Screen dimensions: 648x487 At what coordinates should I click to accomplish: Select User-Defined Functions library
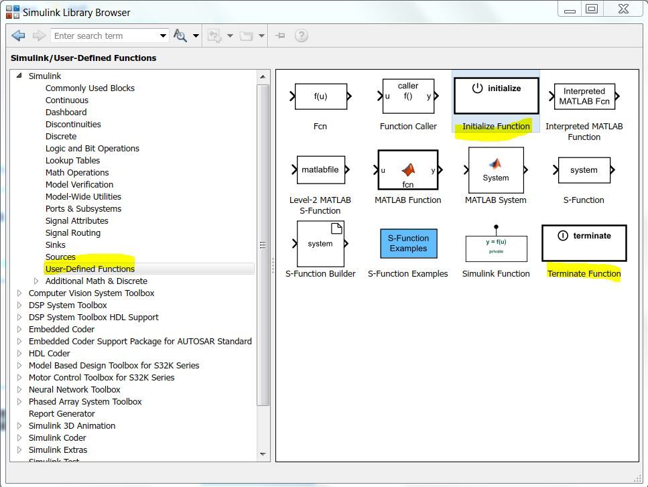(x=90, y=269)
